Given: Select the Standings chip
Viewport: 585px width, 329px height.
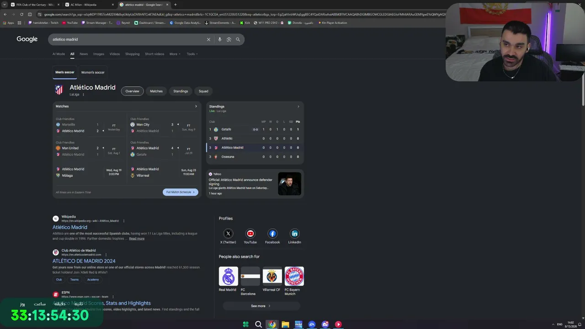Looking at the screenshot, I should 181,91.
